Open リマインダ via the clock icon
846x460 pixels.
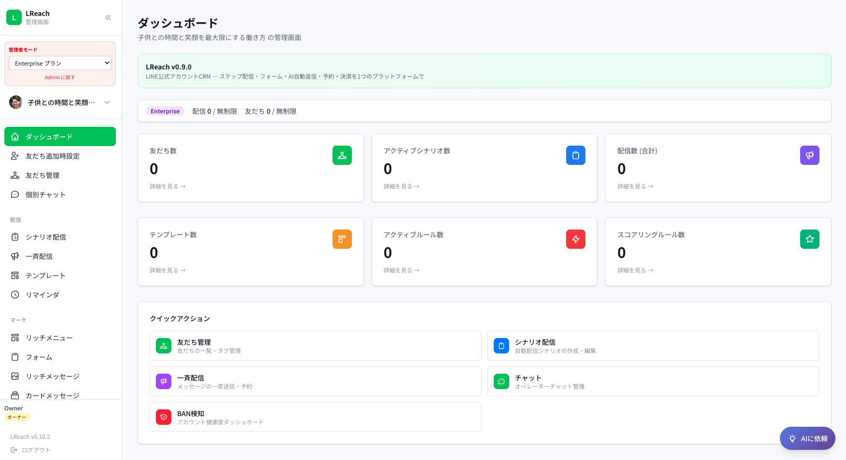click(x=15, y=295)
